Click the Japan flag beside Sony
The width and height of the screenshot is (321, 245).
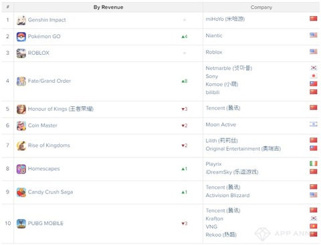(x=314, y=76)
